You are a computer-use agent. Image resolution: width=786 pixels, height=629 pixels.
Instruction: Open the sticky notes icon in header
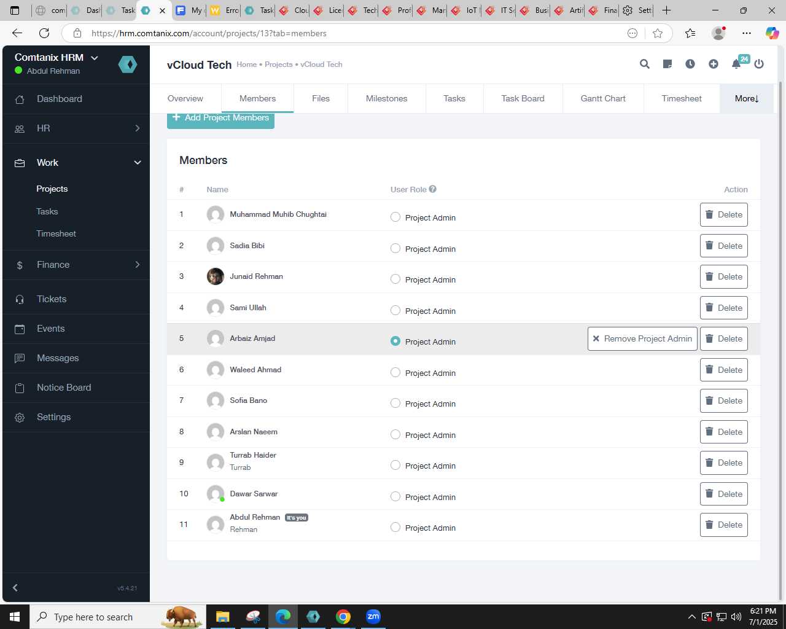tap(667, 64)
